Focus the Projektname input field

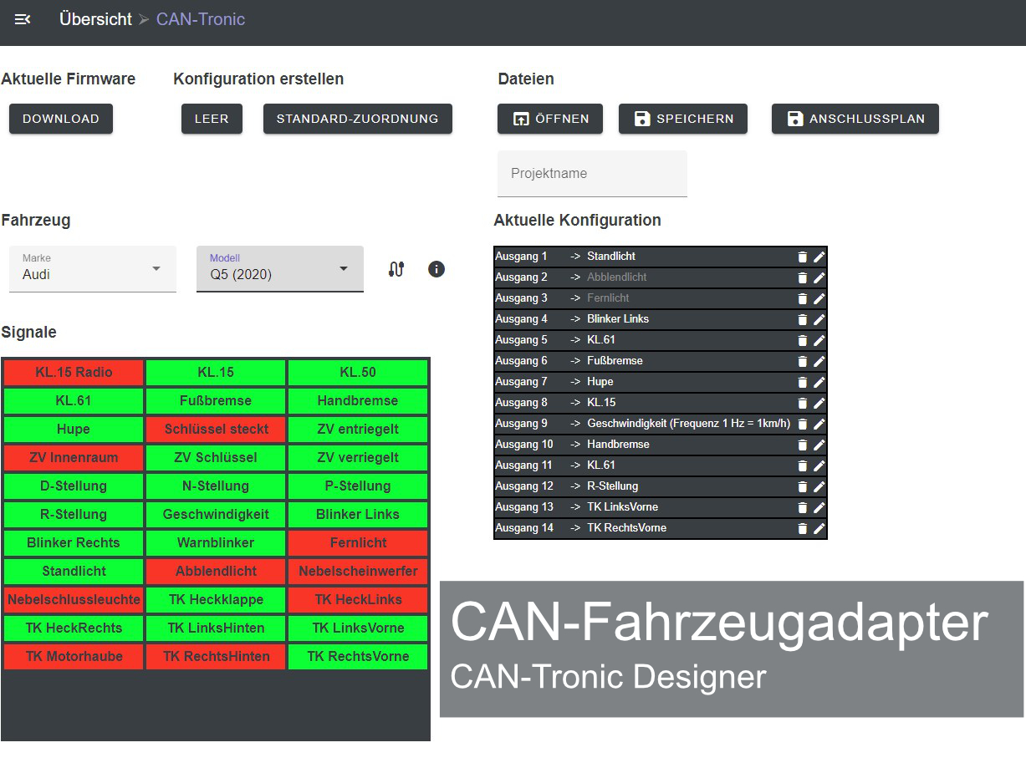pos(592,174)
